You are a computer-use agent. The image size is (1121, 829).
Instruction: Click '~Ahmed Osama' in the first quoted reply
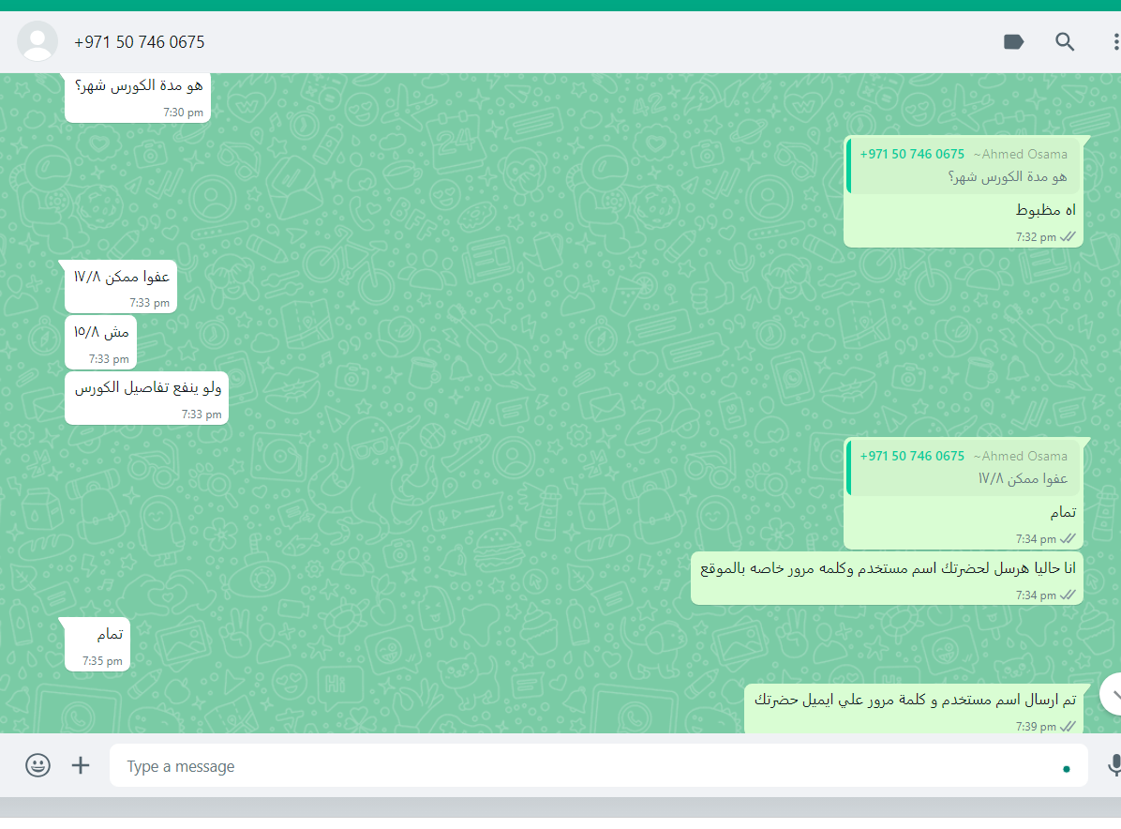pyautogui.click(x=1020, y=154)
